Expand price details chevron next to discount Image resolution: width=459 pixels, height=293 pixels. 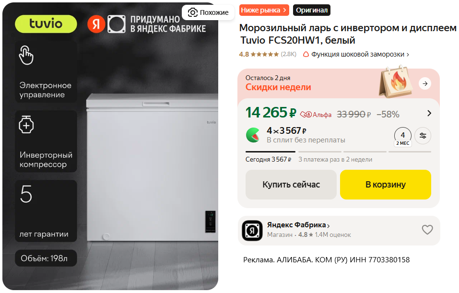[x=429, y=114]
